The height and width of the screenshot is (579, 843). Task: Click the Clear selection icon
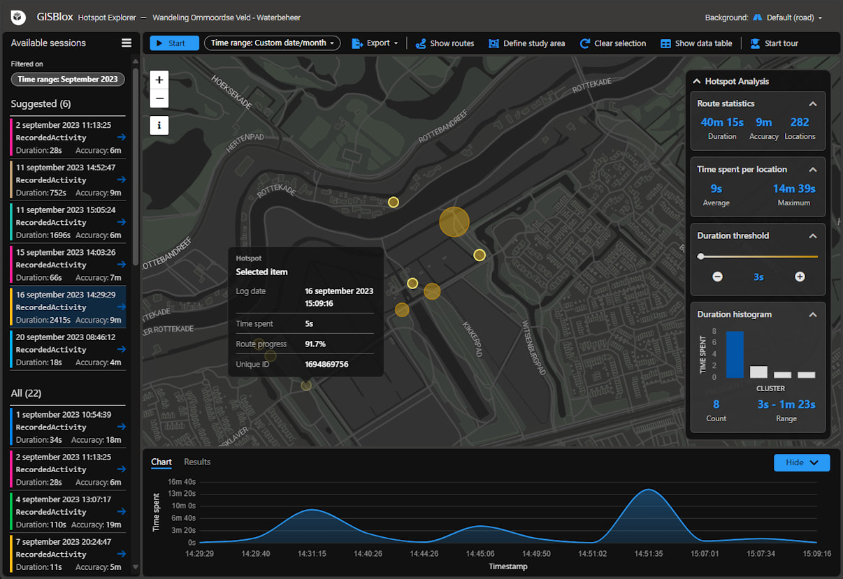(x=585, y=43)
